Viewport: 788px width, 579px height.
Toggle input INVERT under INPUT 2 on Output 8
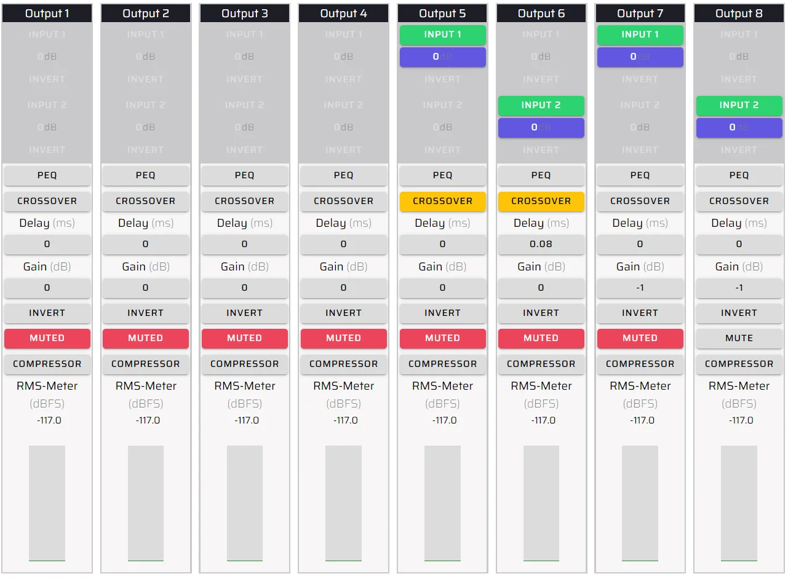point(739,150)
